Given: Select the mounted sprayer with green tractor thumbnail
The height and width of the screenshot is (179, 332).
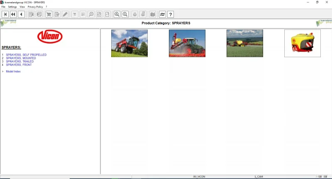Looking at the screenshot, I should [x=187, y=44].
